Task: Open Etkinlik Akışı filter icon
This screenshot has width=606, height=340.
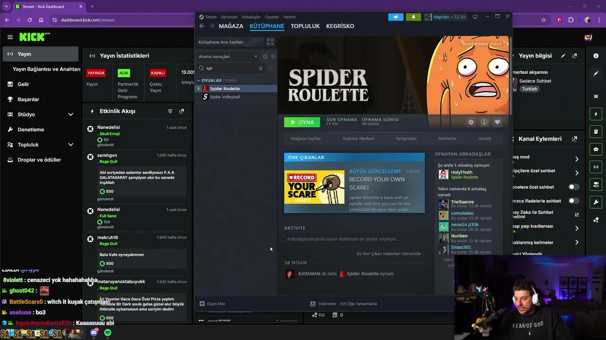Action: pos(170,111)
